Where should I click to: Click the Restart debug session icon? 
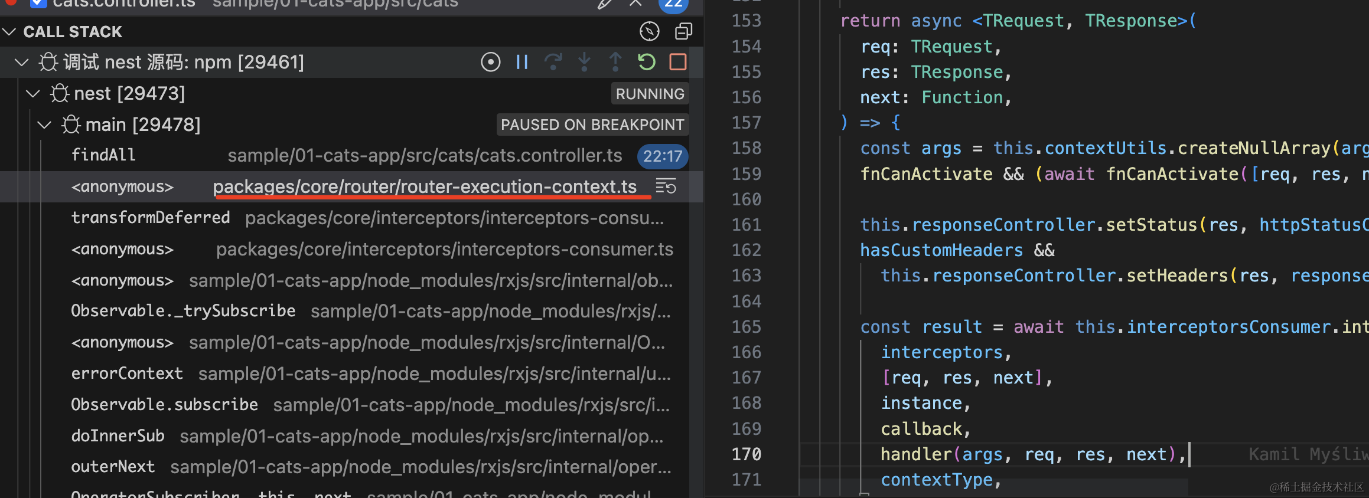(x=647, y=62)
